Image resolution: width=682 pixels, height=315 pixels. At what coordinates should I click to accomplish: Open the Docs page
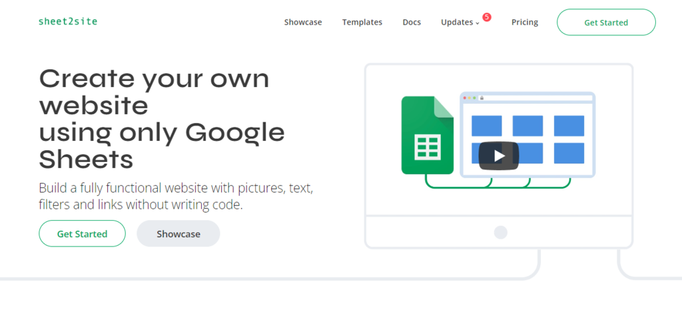pyautogui.click(x=412, y=22)
